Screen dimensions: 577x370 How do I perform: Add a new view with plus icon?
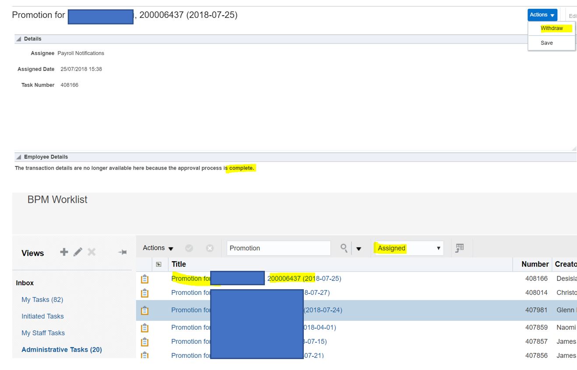click(64, 252)
